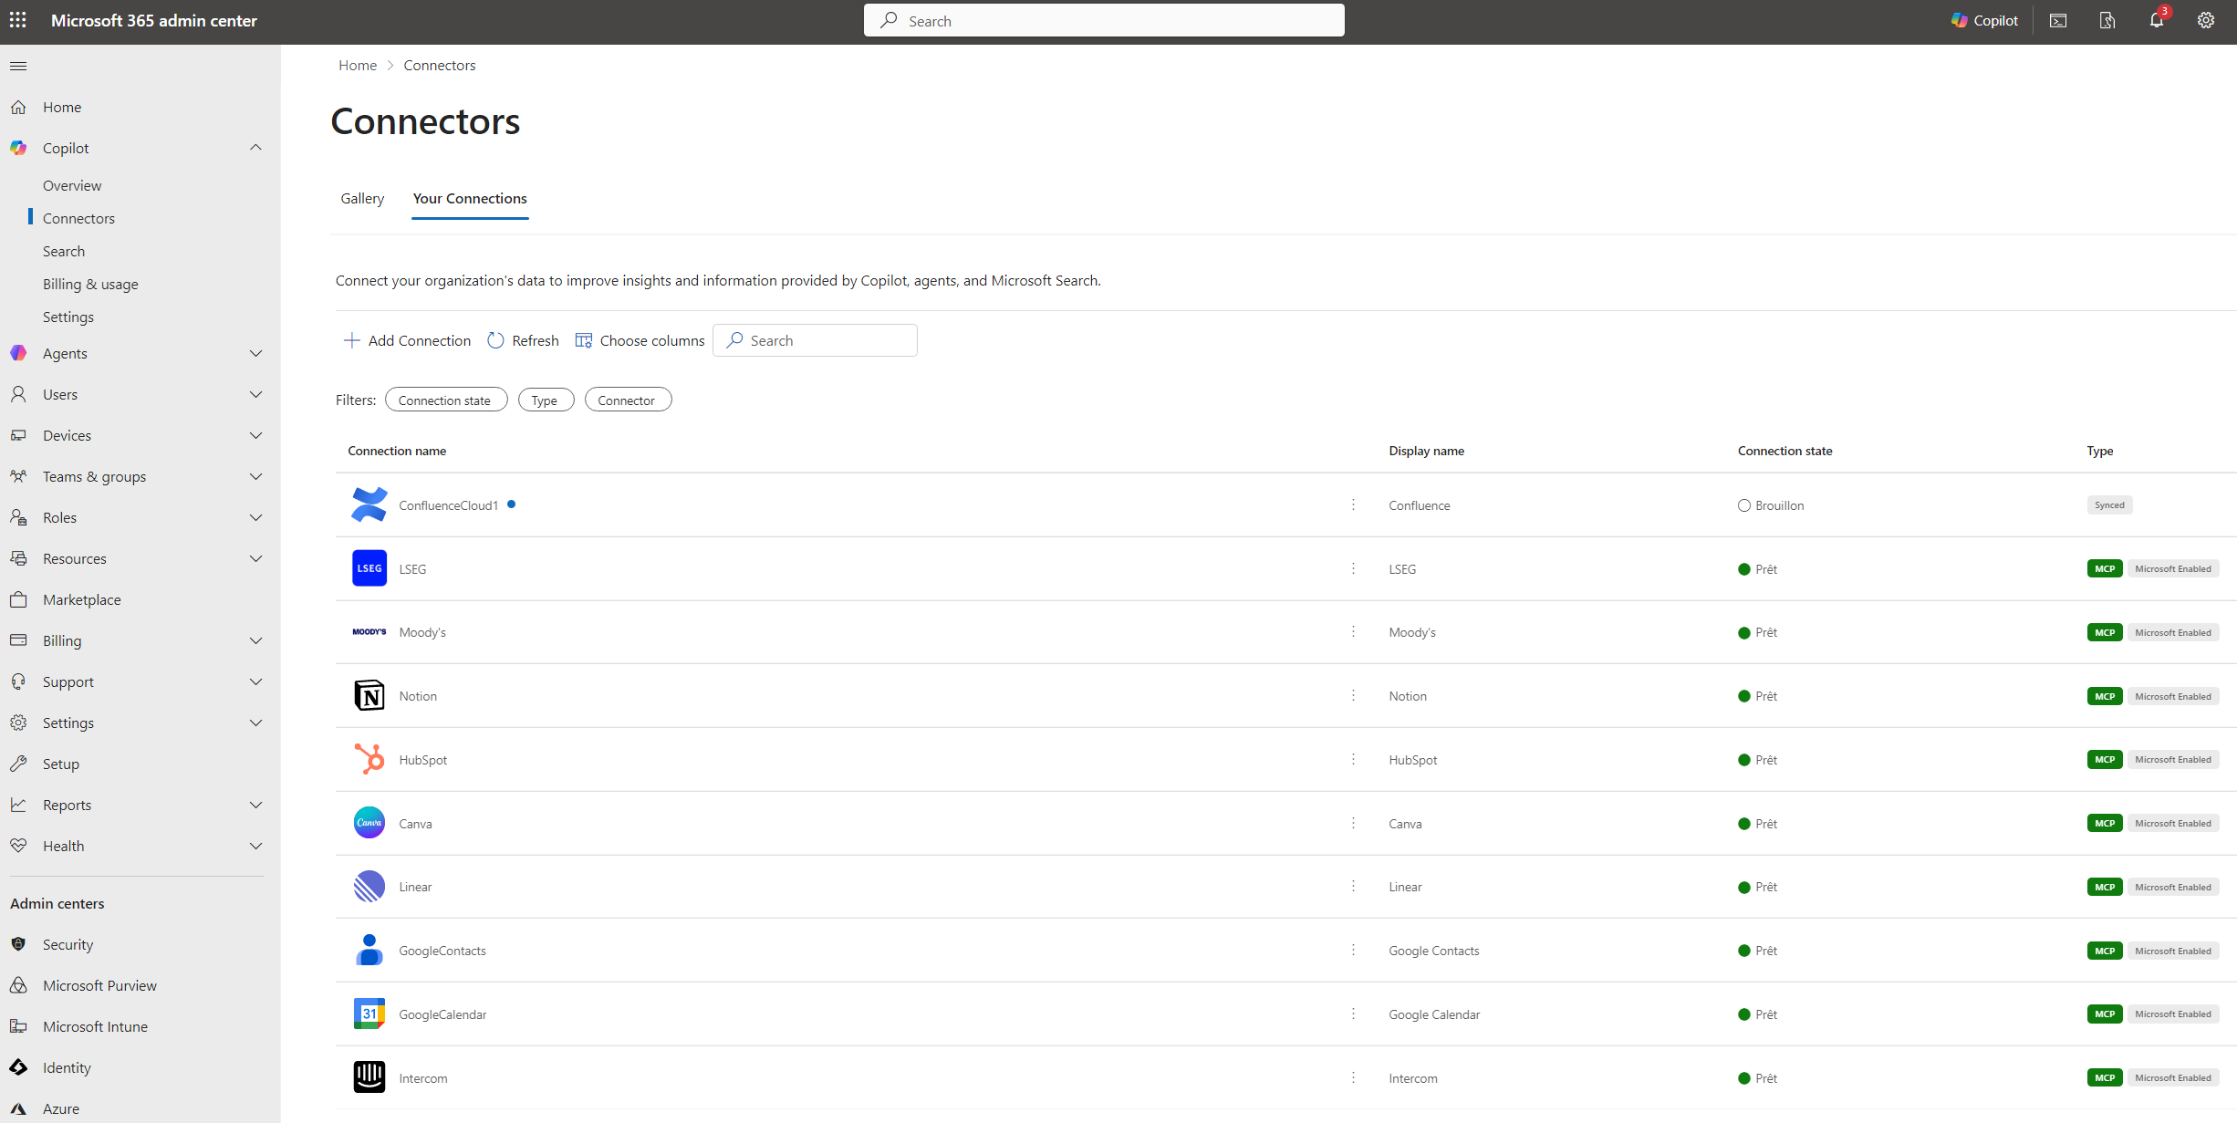Expand the Billing navigation section
This screenshot has height=1123, width=2237.
[255, 640]
